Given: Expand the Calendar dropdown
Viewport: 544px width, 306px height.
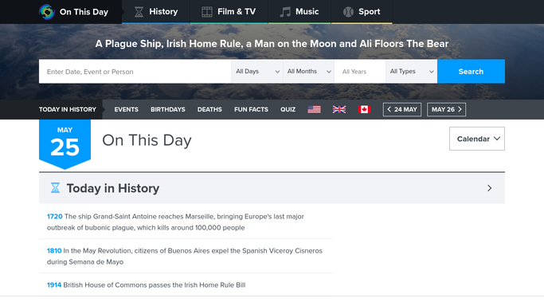Looking at the screenshot, I should 477,139.
